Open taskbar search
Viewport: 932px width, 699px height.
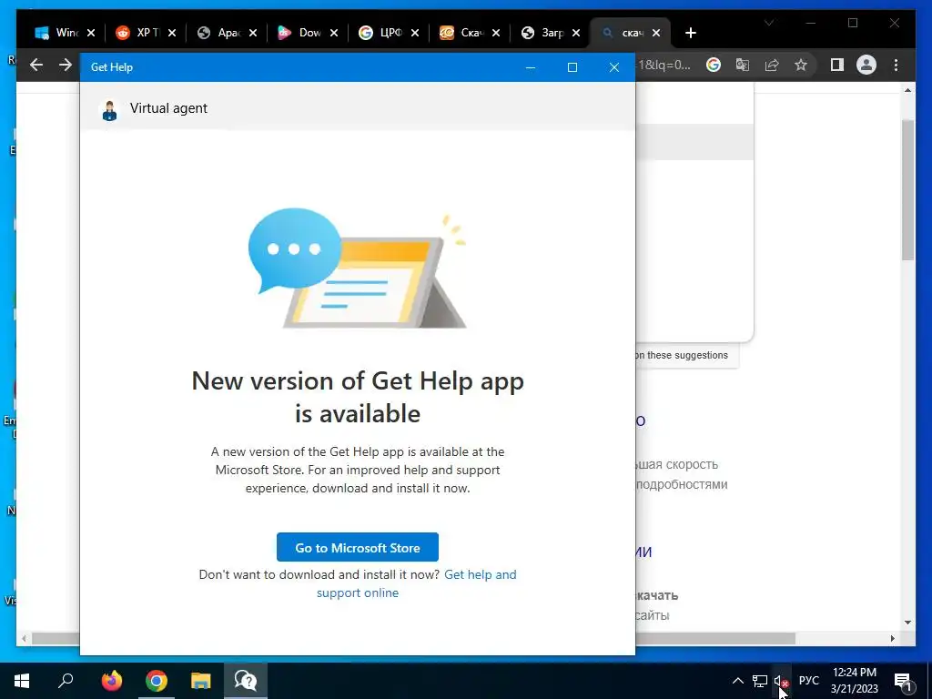(x=66, y=681)
